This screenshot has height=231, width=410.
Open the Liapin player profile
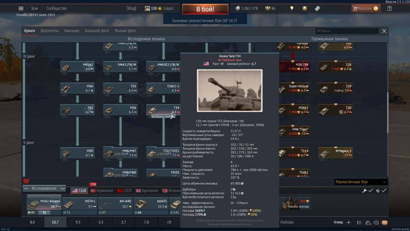(159, 8)
